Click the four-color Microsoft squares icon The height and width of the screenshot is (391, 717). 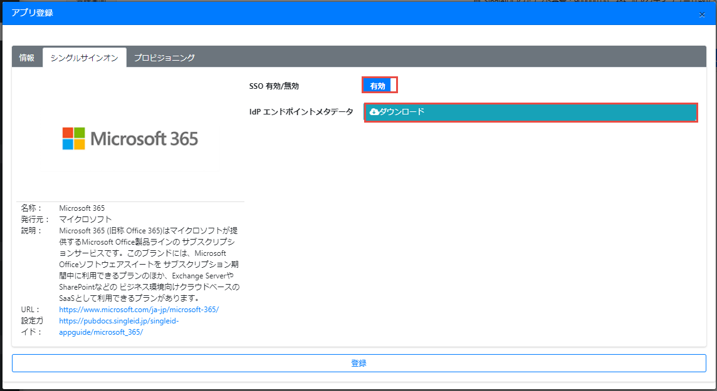73,138
